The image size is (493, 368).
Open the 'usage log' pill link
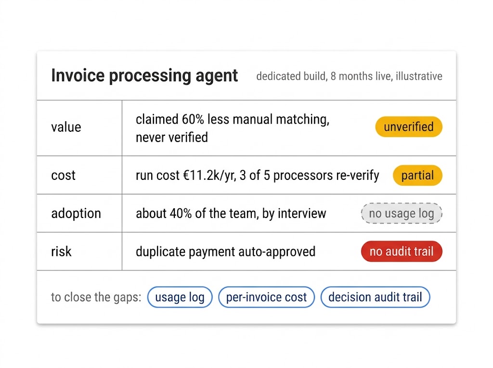coord(180,297)
